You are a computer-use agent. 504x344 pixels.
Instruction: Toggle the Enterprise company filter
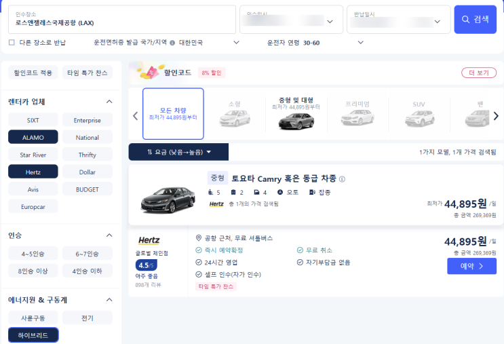click(87, 120)
